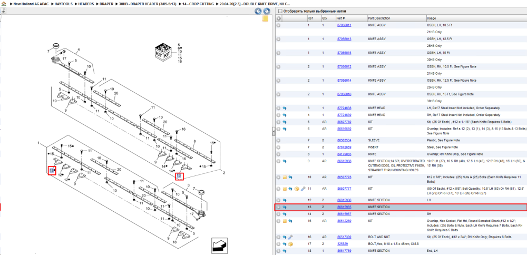Select callout 18 at bottom of diagram
The height and width of the screenshot is (255, 527).
point(174,242)
